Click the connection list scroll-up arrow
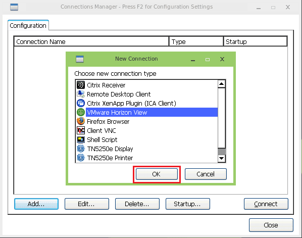302x238 pixels. point(222,84)
